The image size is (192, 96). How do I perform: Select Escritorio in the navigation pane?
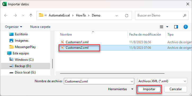[21, 34]
